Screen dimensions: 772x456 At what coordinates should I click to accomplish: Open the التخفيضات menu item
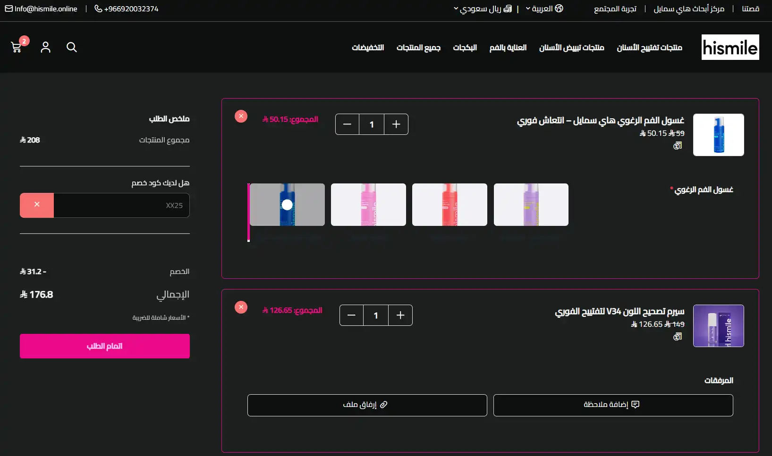point(368,48)
